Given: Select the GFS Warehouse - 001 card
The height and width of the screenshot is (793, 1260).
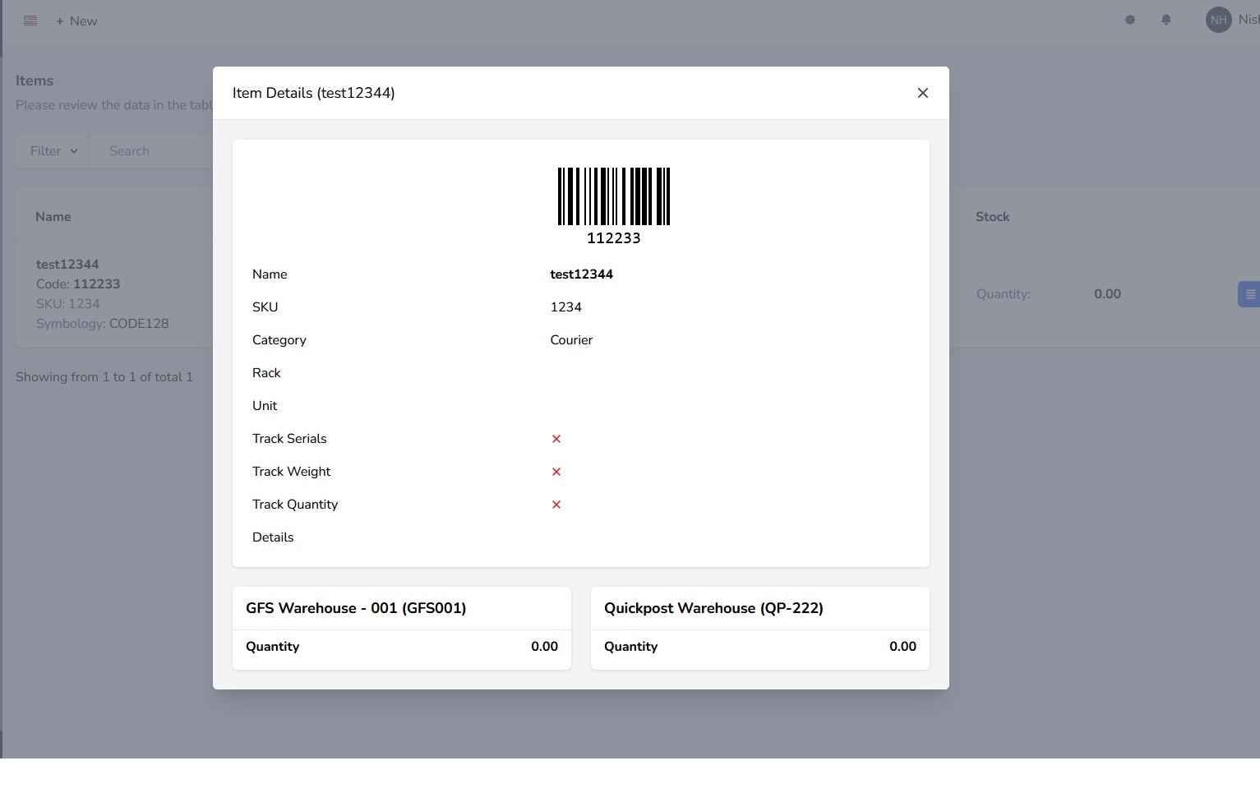Looking at the screenshot, I should coord(402,628).
